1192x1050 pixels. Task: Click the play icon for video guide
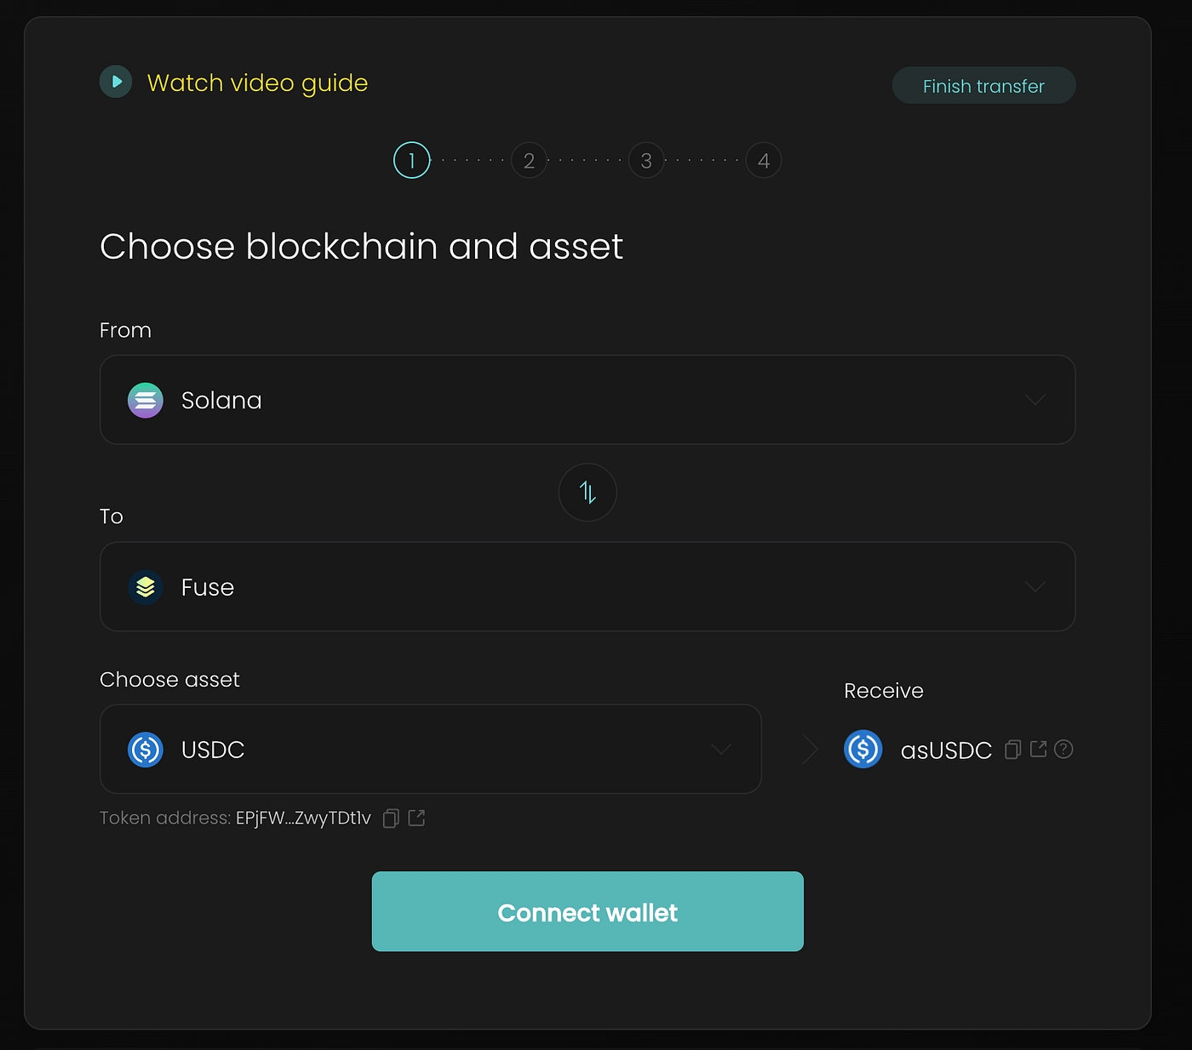116,82
